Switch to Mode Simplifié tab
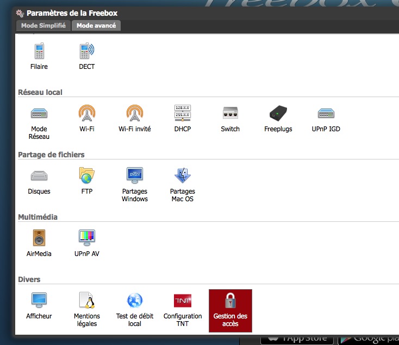Screen dimensions: 399x345 point(43,25)
